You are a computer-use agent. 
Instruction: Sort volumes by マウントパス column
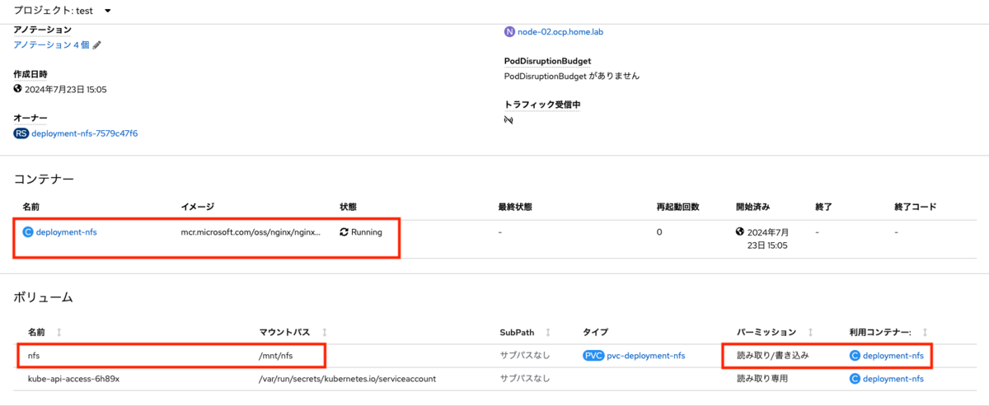323,332
